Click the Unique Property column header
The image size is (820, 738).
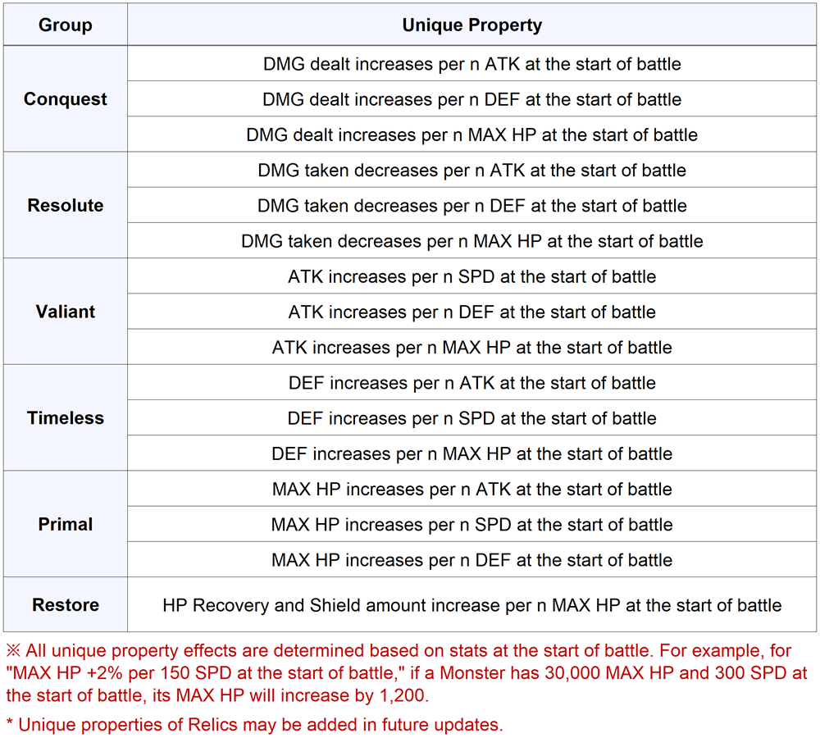pyautogui.click(x=471, y=25)
